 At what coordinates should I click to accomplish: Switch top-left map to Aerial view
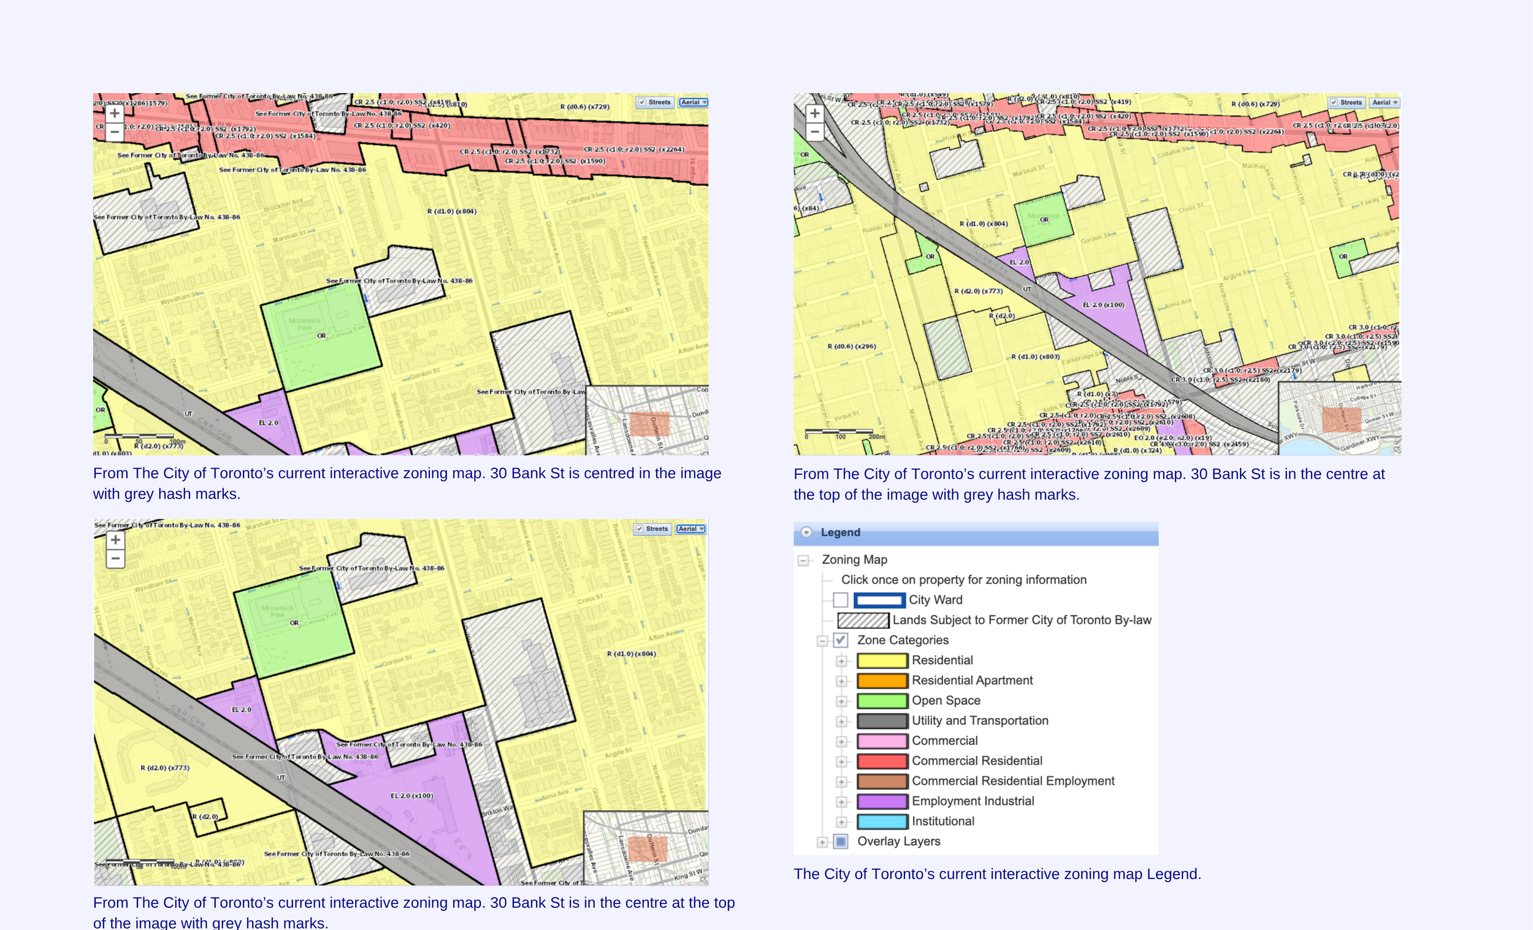pos(692,102)
